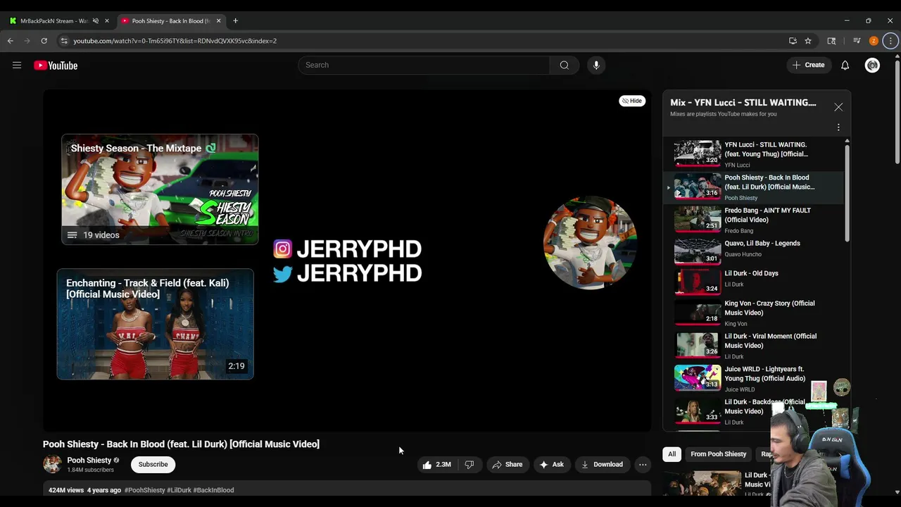
Task: Close the mix playlist panel
Action: (838, 107)
